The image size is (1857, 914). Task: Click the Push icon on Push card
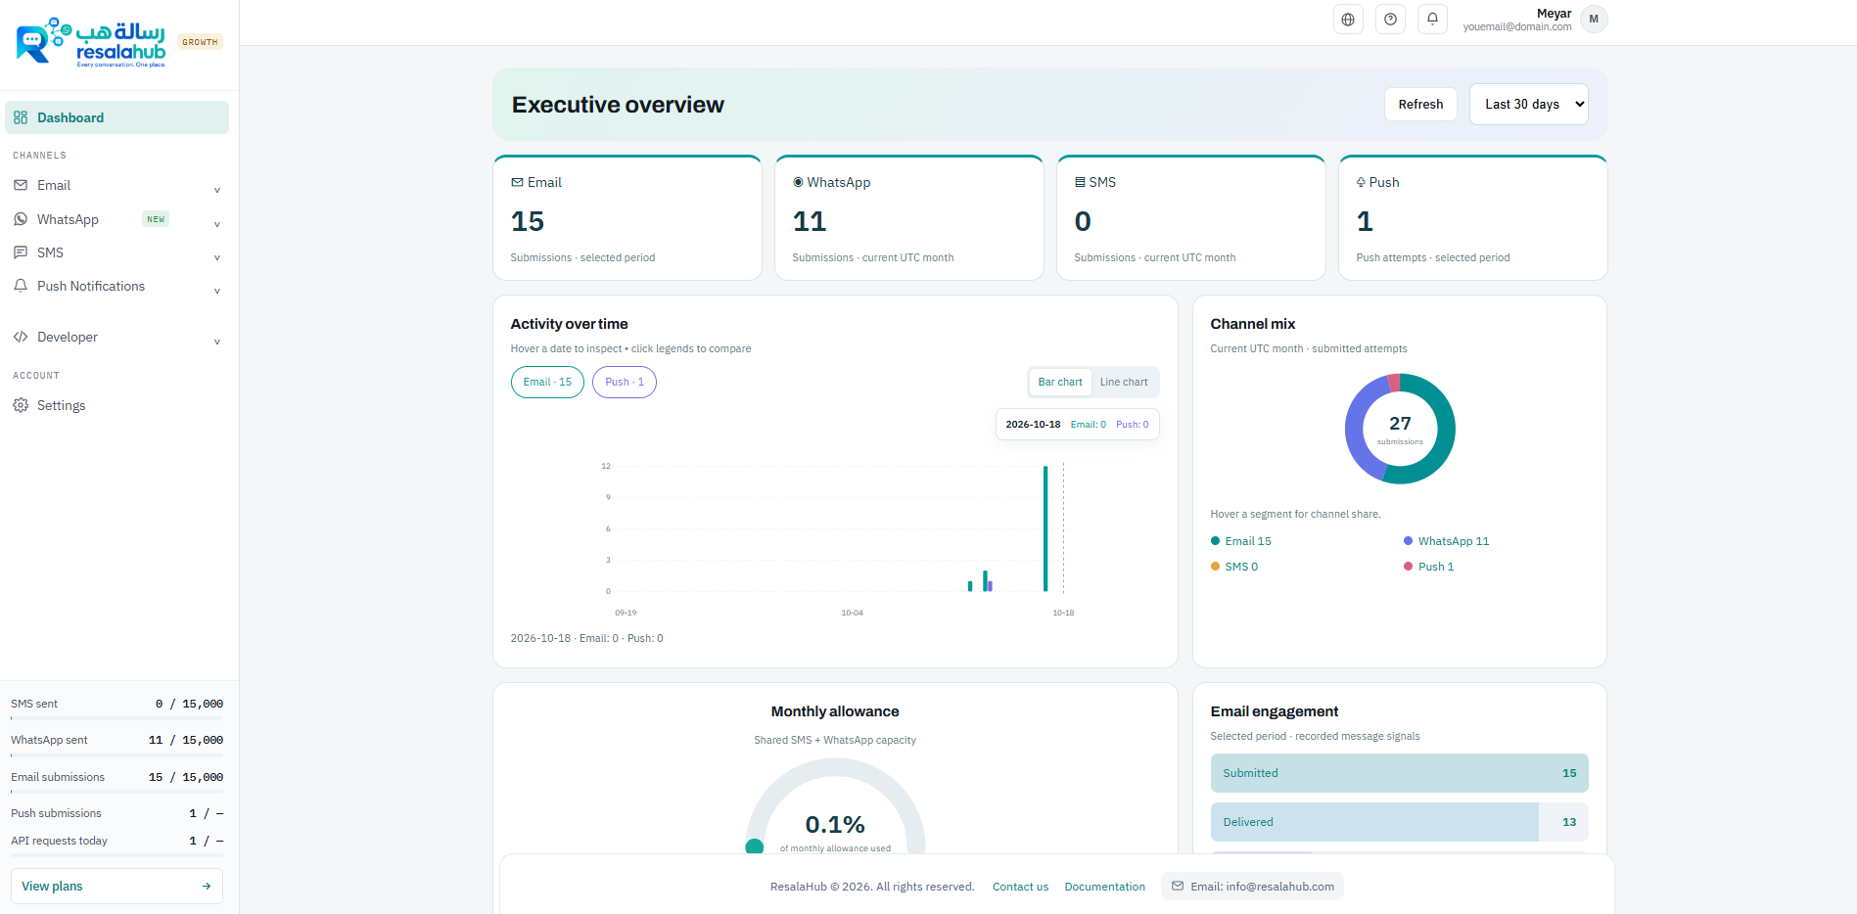point(1361,182)
